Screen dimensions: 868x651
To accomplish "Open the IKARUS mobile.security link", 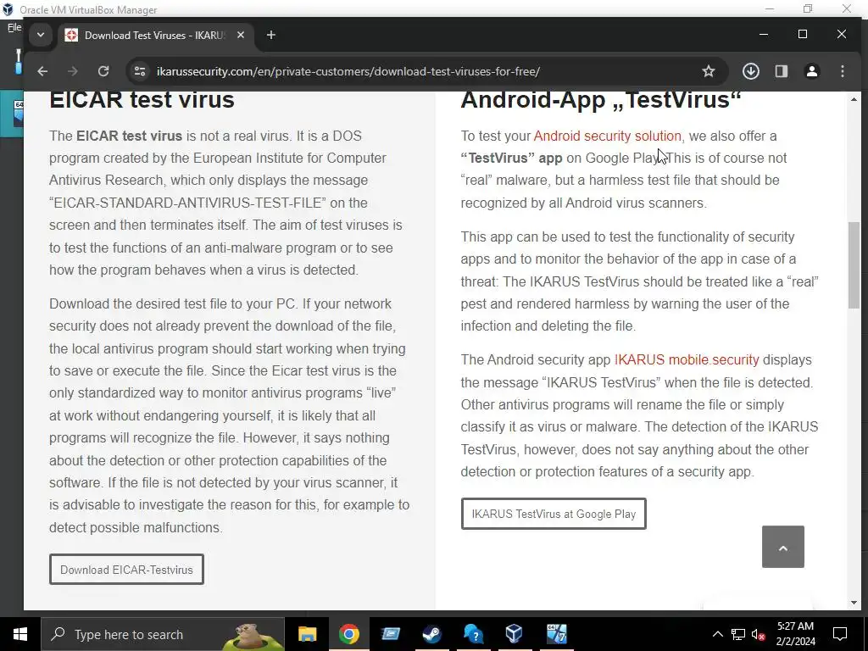I will pyautogui.click(x=687, y=359).
